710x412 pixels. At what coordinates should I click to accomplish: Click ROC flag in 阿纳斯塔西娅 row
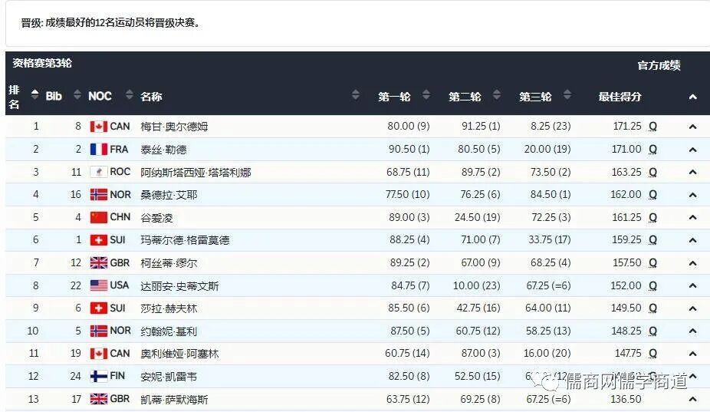coord(99,172)
